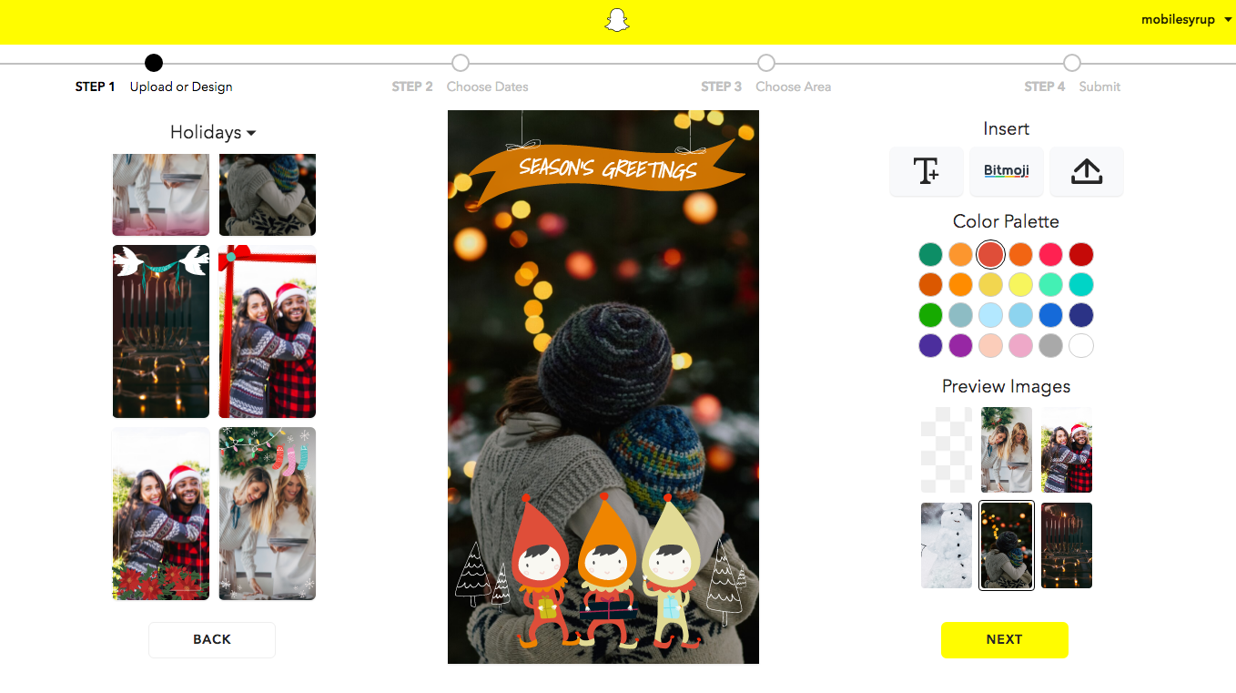1236x693 pixels.
Task: Select the transparent checkerboard preview image
Action: tap(947, 450)
